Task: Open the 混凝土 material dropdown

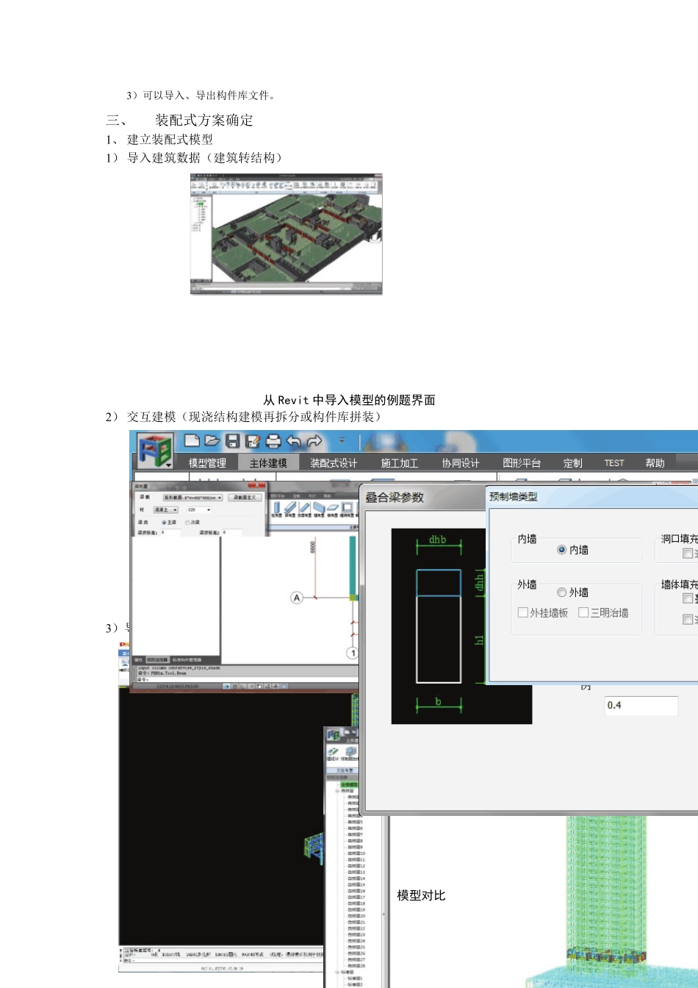Action: 165,509
